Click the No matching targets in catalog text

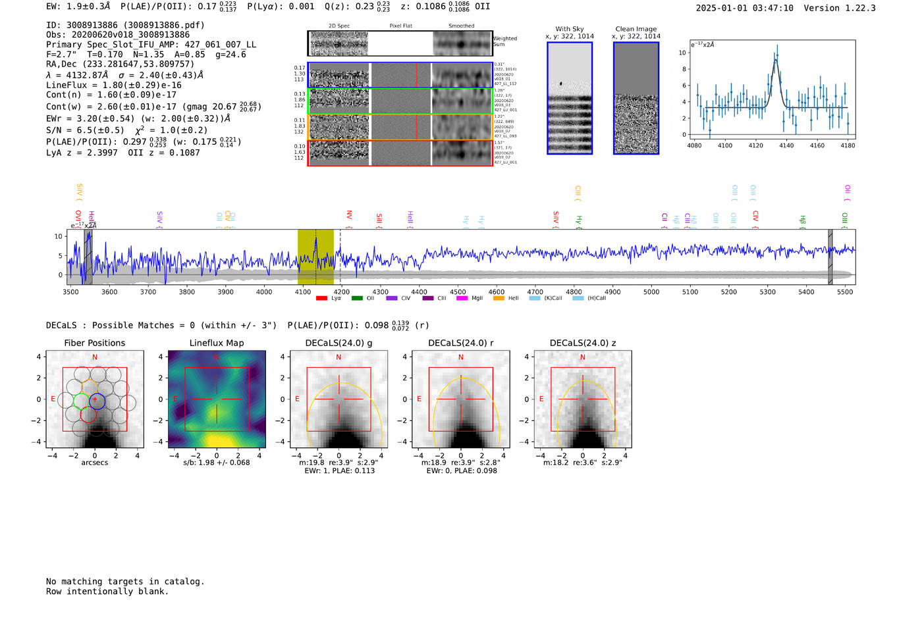pos(125,581)
